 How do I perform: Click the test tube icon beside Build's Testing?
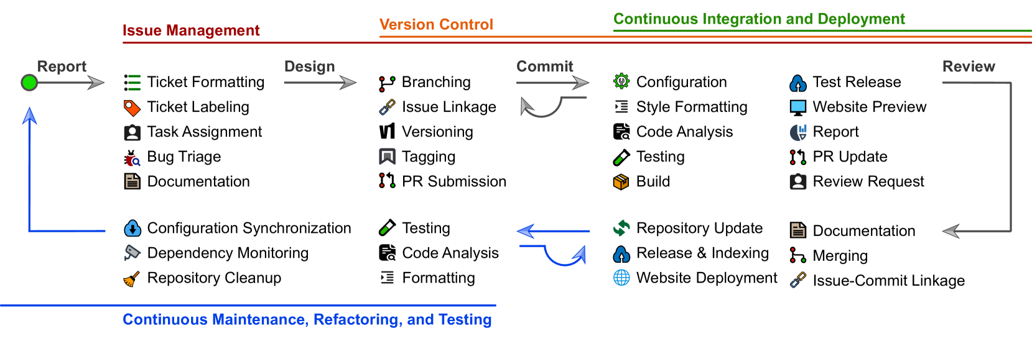click(621, 157)
